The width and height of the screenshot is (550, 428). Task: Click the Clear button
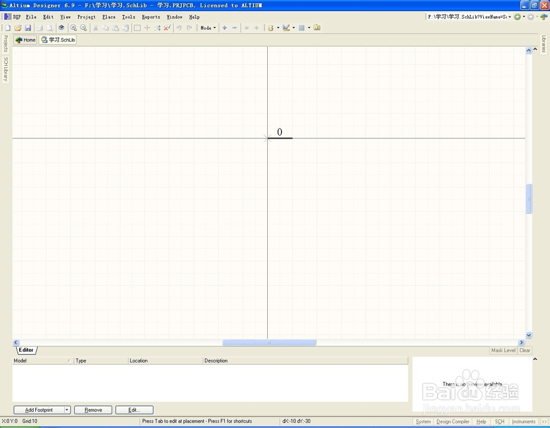click(524, 350)
